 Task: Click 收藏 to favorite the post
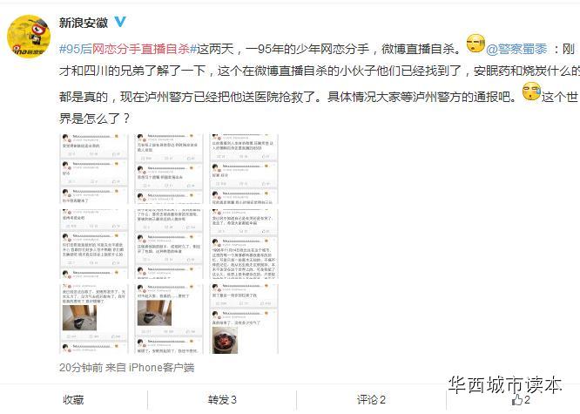(x=73, y=400)
